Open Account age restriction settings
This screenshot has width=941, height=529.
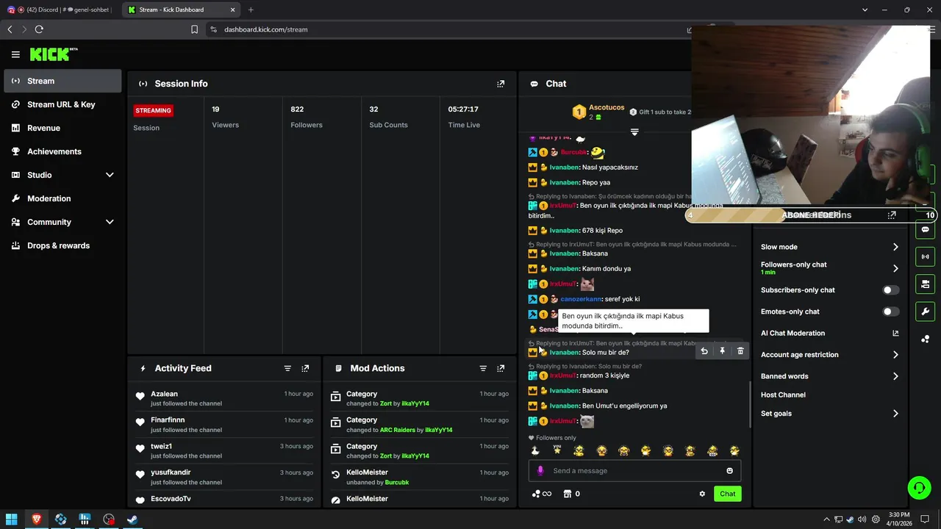click(x=829, y=355)
